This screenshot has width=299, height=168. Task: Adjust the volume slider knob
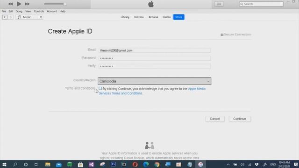65,4
